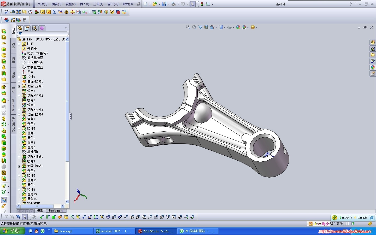
Task: Expand the 曲面-拉伸1 feature node
Action: [19, 82]
